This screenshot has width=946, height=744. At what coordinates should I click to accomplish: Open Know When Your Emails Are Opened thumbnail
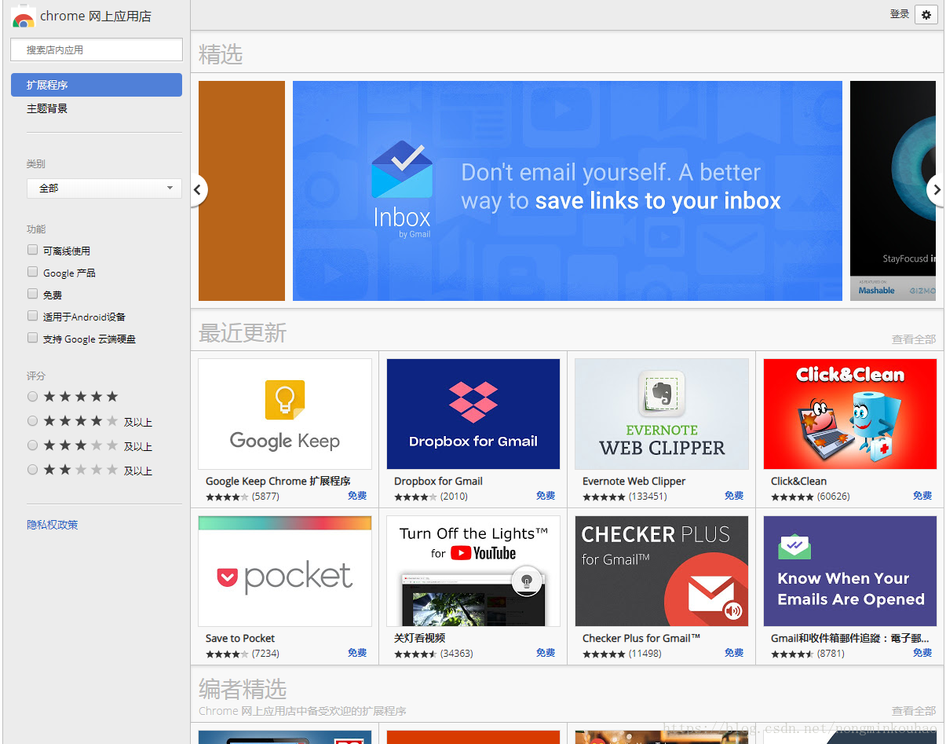tap(850, 571)
